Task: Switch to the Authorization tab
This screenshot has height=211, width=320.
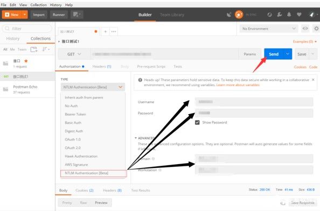Action: click(x=72, y=66)
